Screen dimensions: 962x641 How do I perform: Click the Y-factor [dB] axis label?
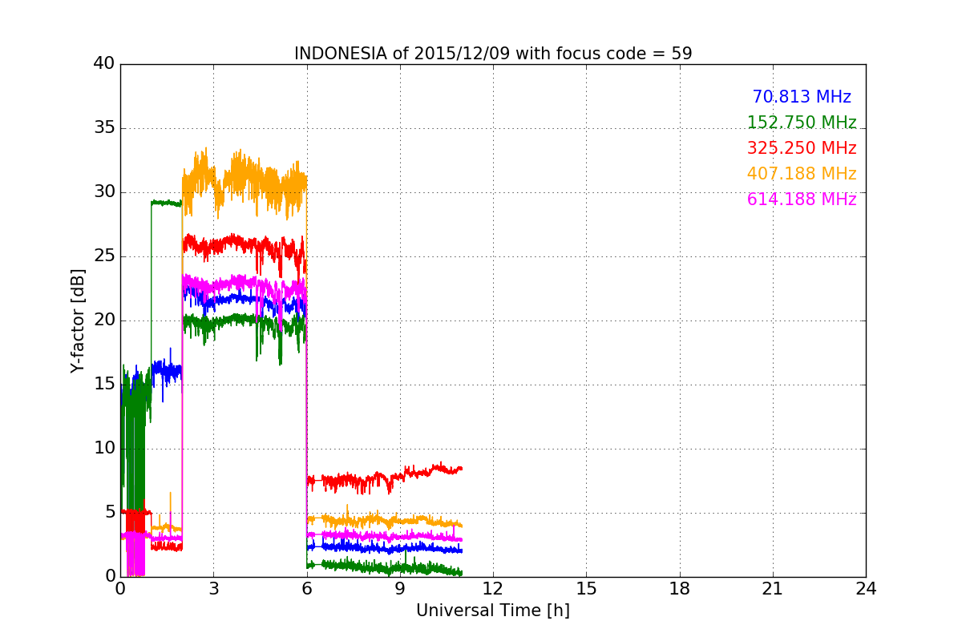tap(78, 320)
